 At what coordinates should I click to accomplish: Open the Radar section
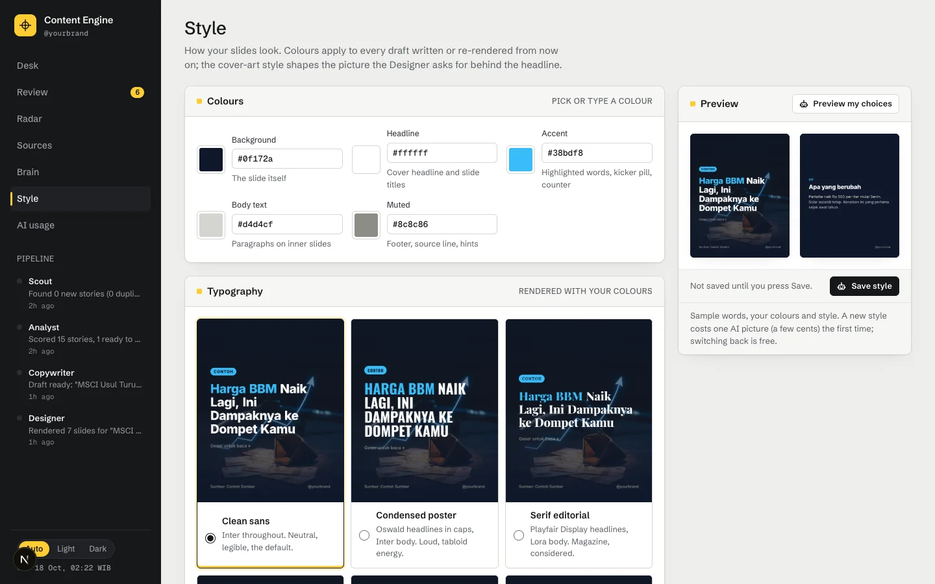point(81,119)
